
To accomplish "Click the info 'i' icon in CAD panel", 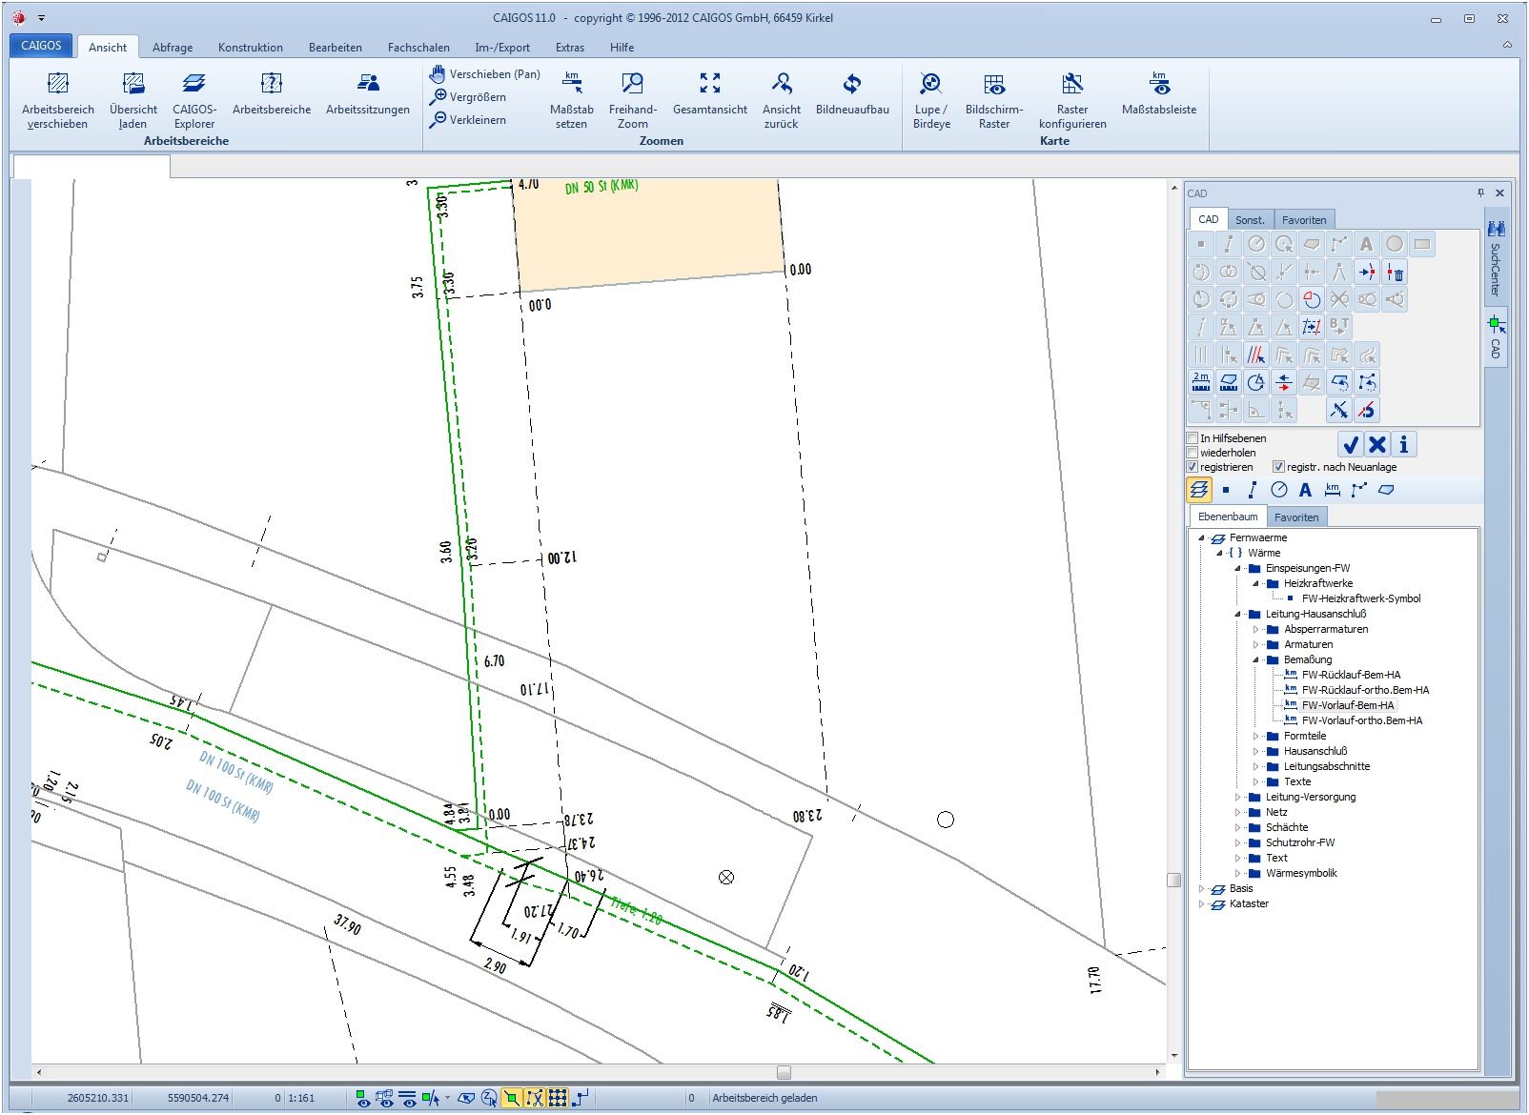I will (x=1403, y=444).
